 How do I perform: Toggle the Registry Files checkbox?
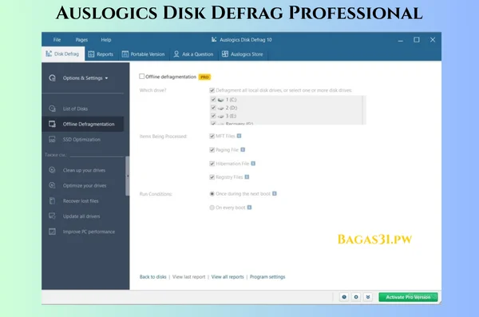tap(212, 177)
